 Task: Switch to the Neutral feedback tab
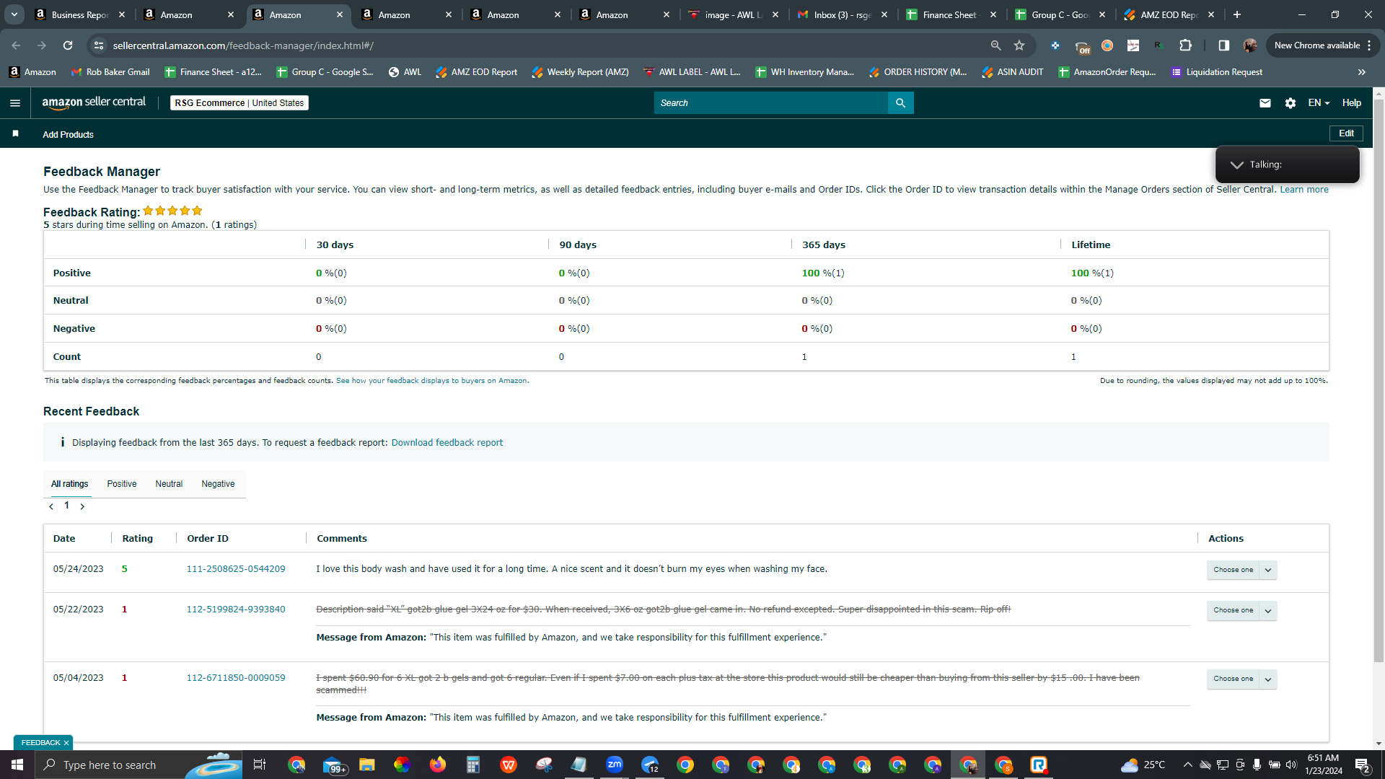coord(169,484)
